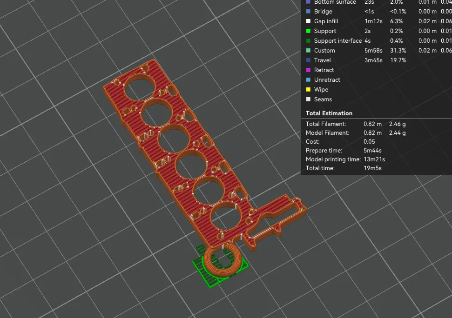The image size is (452, 318).
Task: Click the Model printing time value 13m21s
Action: (374, 159)
